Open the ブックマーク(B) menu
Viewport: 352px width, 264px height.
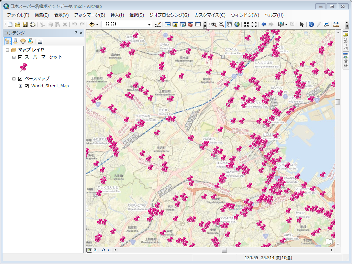[90, 15]
